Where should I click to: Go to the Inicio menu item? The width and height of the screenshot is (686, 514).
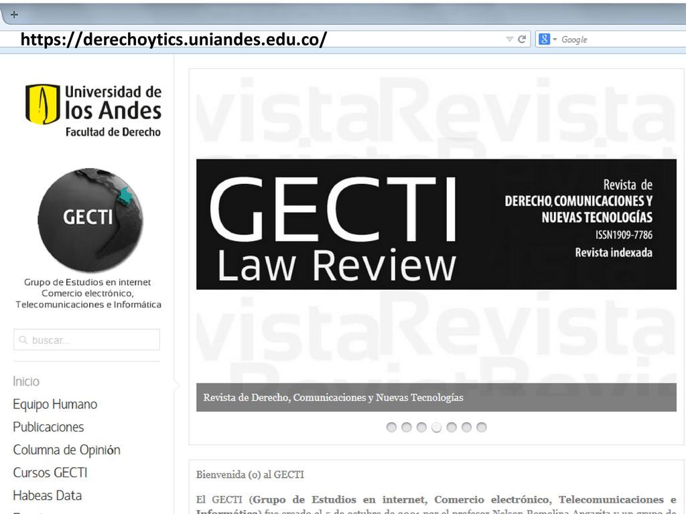pos(26,381)
